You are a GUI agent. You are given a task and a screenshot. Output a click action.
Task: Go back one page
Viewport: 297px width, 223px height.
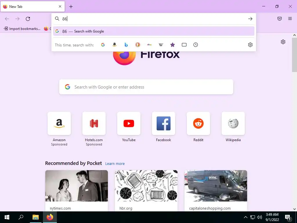point(7,19)
